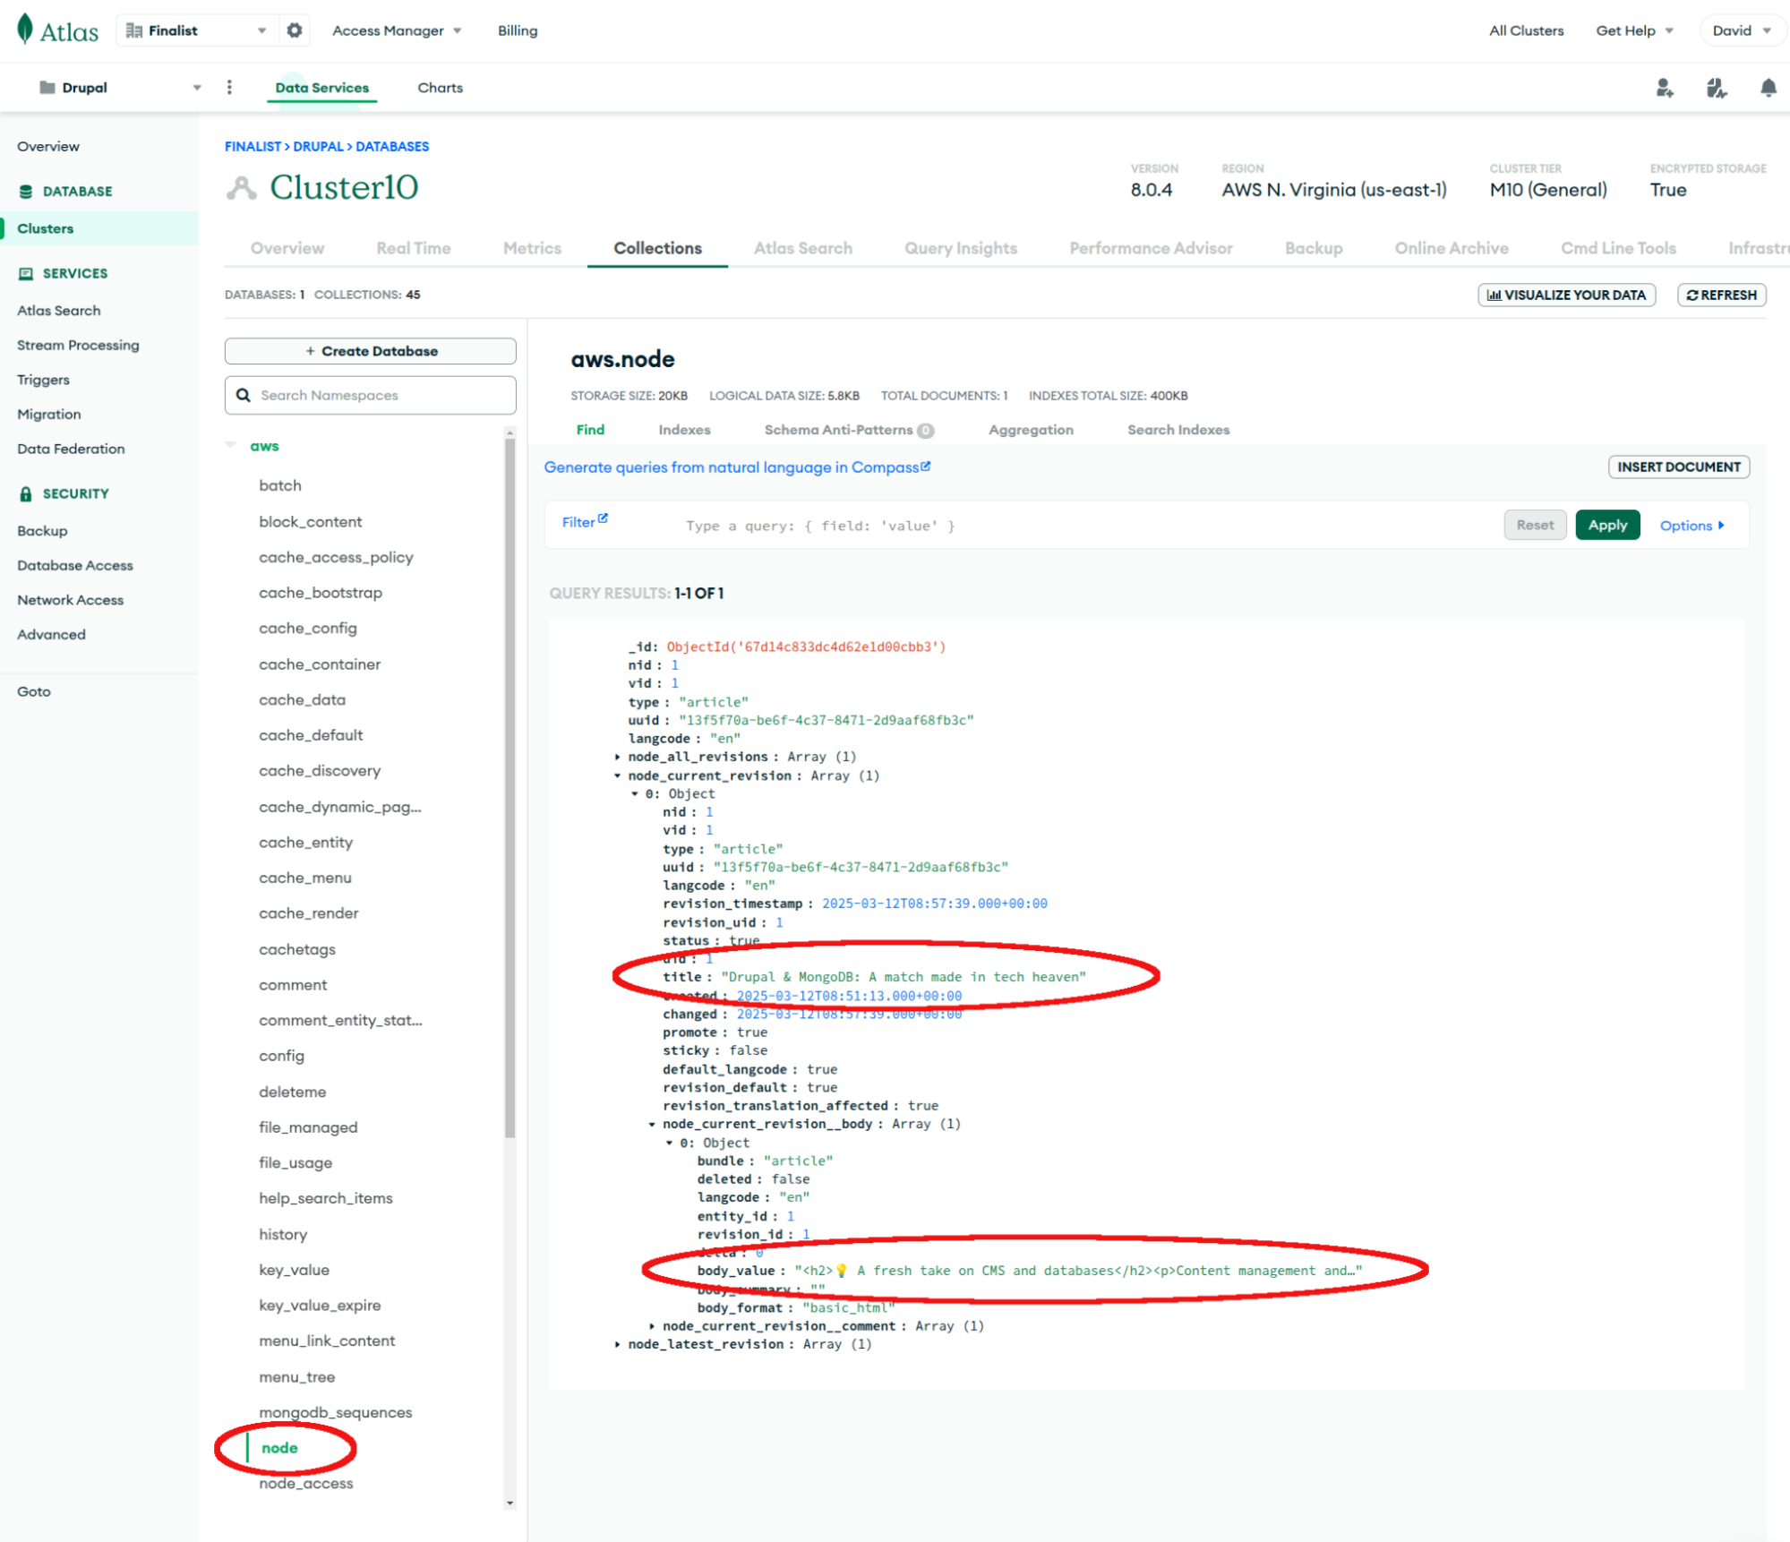
Task: Open the alerts bell icon
Action: (x=1768, y=88)
